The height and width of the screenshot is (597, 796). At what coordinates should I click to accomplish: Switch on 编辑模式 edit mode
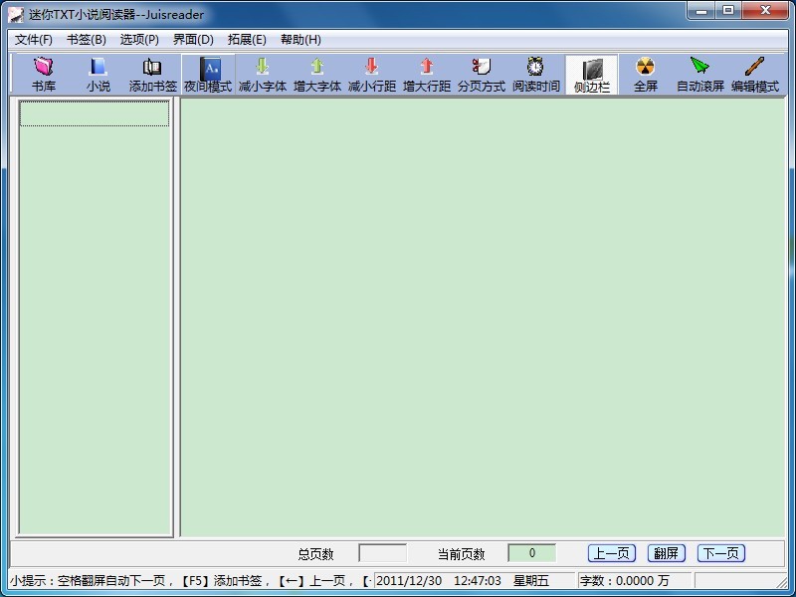coord(755,75)
